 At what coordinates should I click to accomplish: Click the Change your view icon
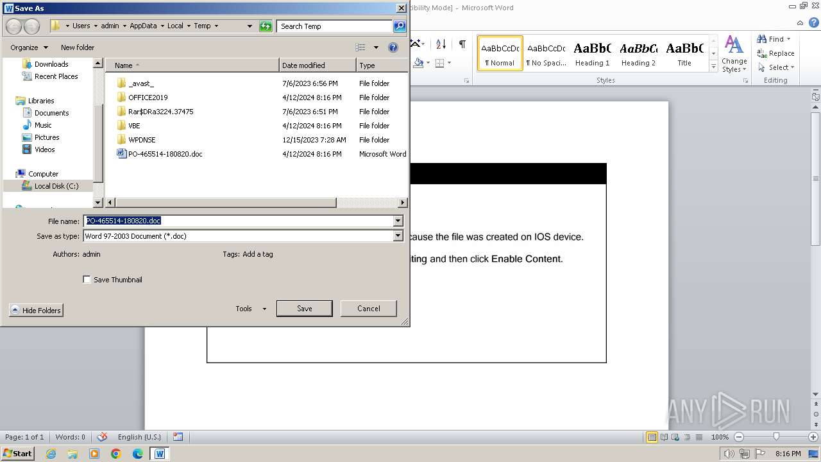pos(360,47)
